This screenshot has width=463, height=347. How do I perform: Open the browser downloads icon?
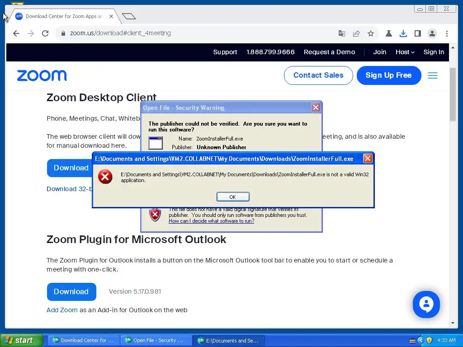(x=403, y=33)
